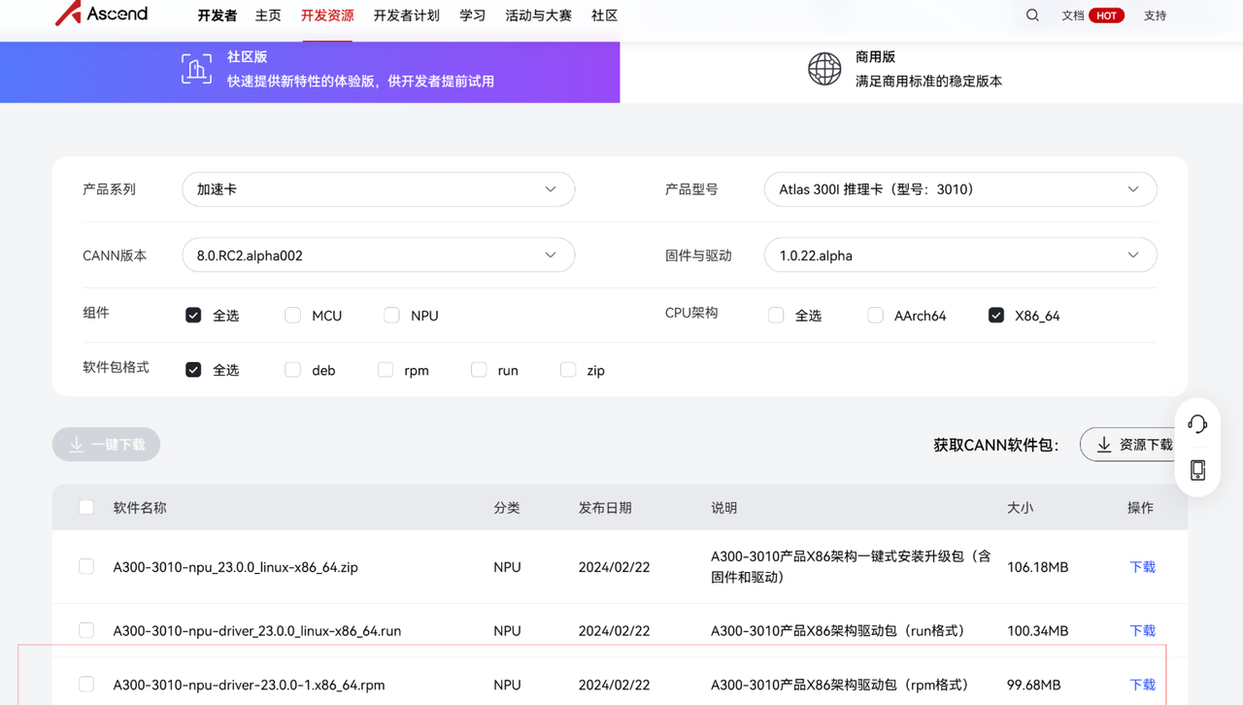Check the NPU component checkbox

391,316
